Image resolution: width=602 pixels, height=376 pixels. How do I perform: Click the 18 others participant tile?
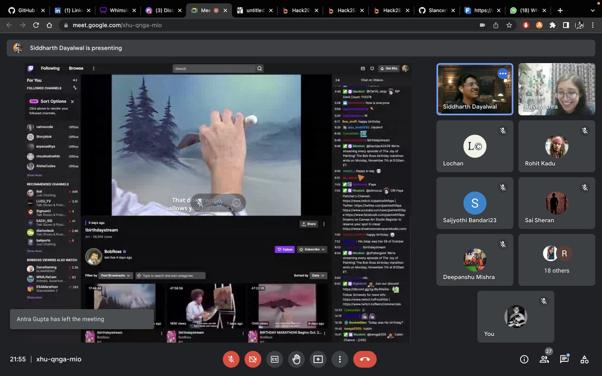(556, 259)
